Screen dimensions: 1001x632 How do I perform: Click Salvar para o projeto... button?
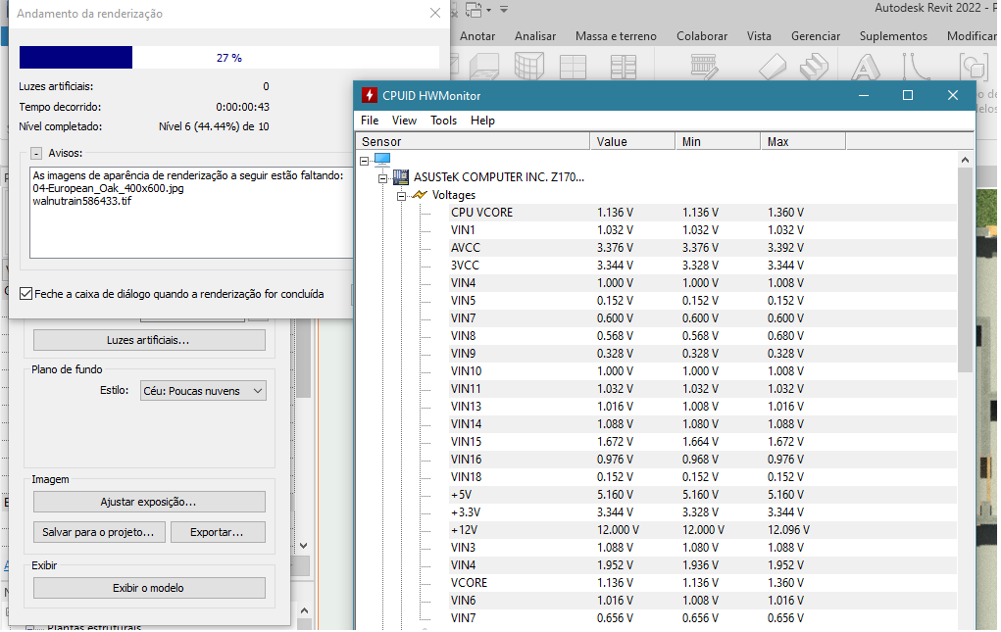(99, 532)
